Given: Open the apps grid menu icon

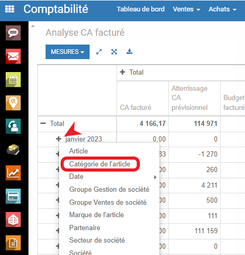Looking at the screenshot, I should coord(9,9).
